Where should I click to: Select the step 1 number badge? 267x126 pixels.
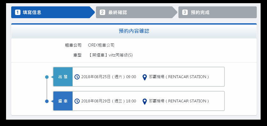point(18,12)
